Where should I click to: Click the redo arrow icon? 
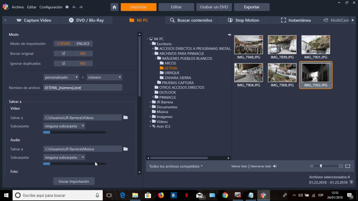81,7
